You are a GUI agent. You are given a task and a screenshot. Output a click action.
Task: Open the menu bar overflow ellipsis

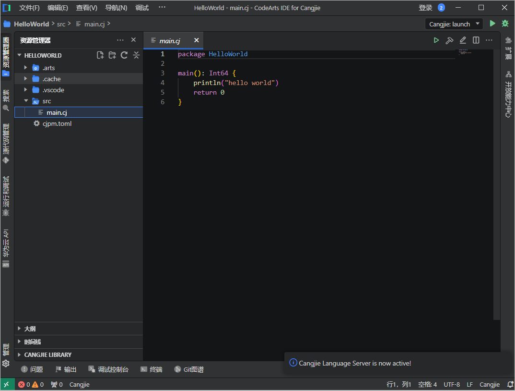(162, 7)
